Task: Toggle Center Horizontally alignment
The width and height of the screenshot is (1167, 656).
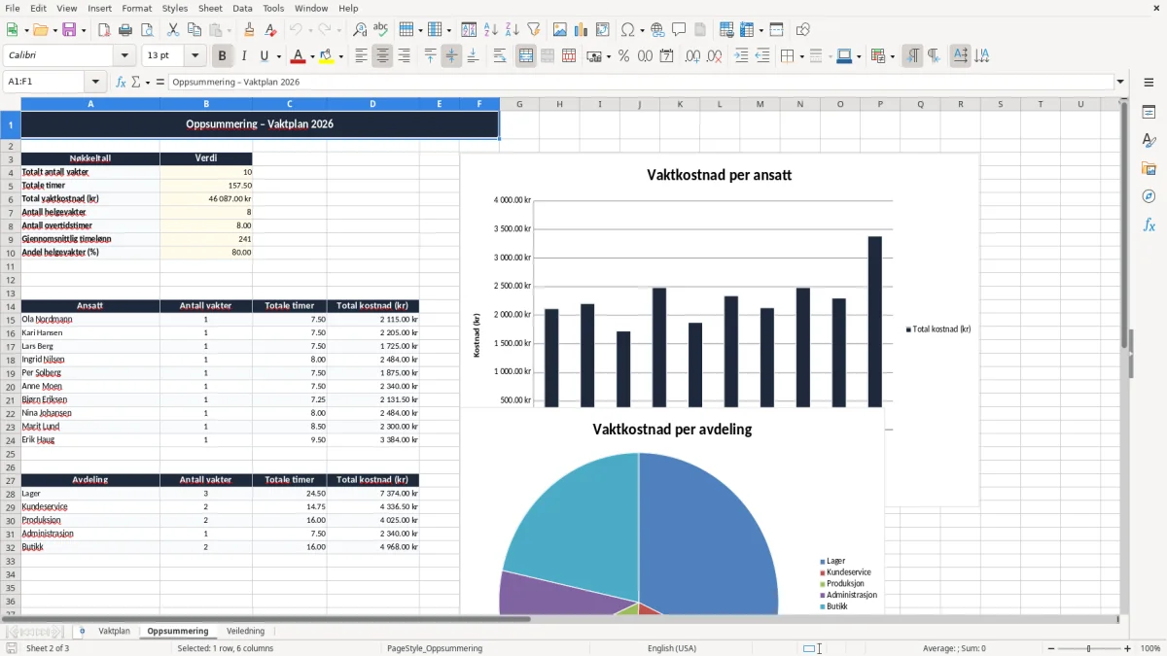Action: pyautogui.click(x=383, y=56)
